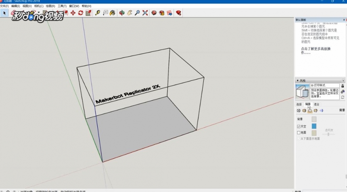Click the display secondary selection pane icon
The width and height of the screenshot is (347, 192).
coord(343,86)
